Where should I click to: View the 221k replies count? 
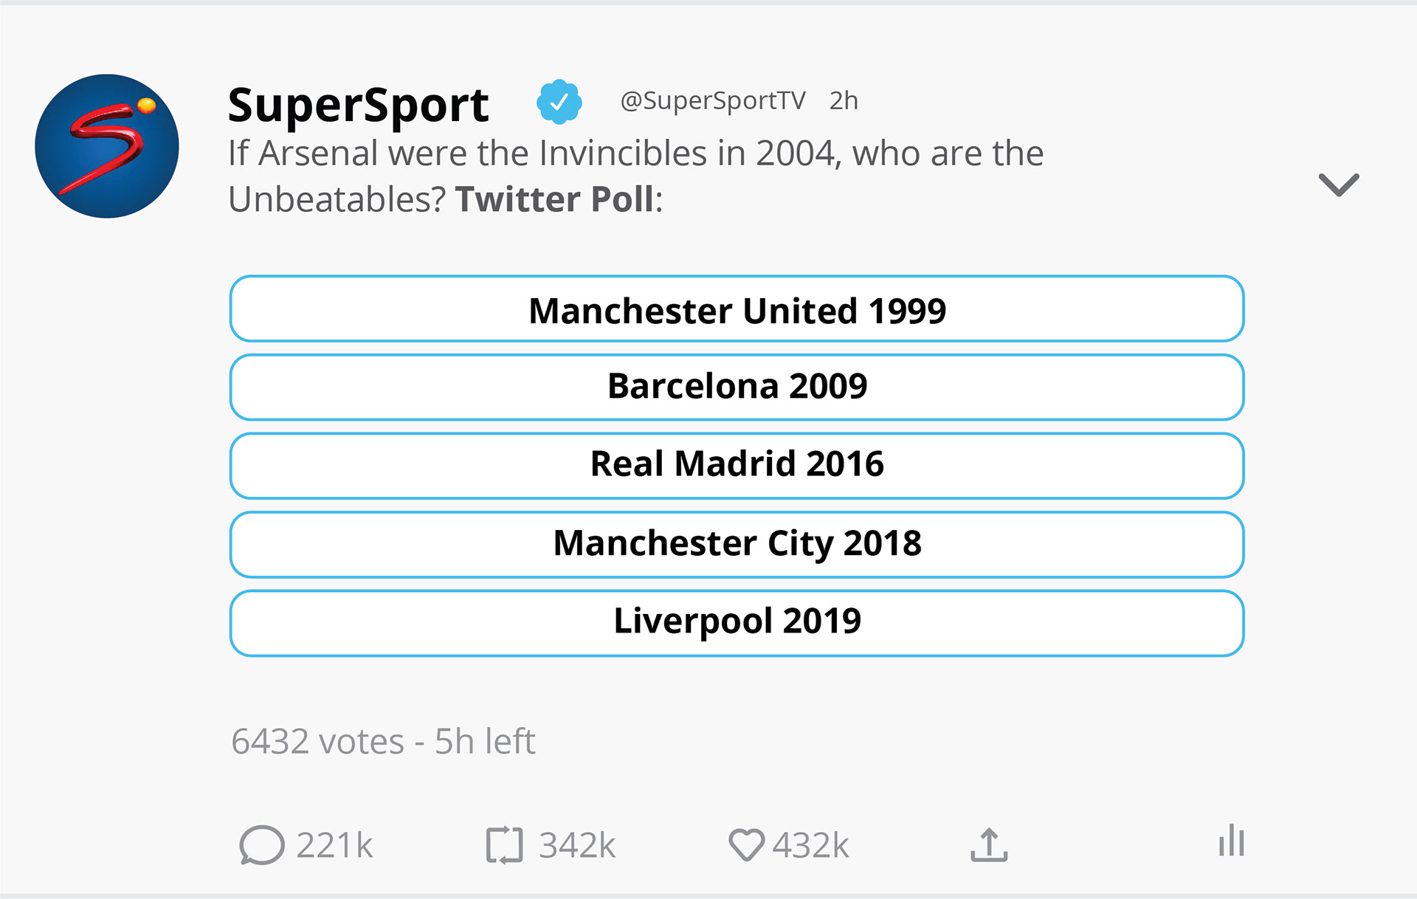point(334,845)
